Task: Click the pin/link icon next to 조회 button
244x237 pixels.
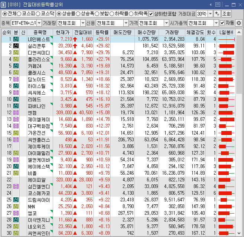Action: 217,14
